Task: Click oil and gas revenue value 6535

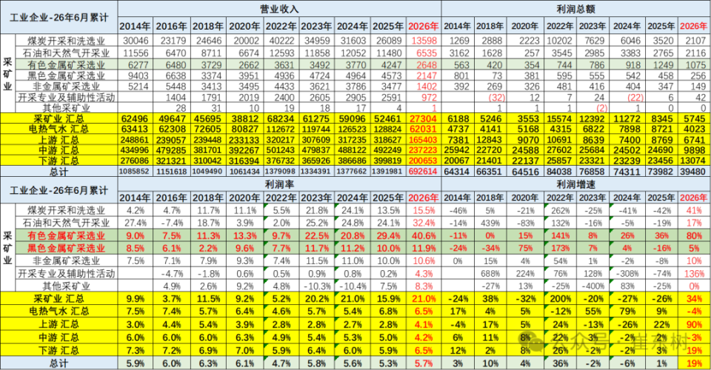Action: coord(427,53)
